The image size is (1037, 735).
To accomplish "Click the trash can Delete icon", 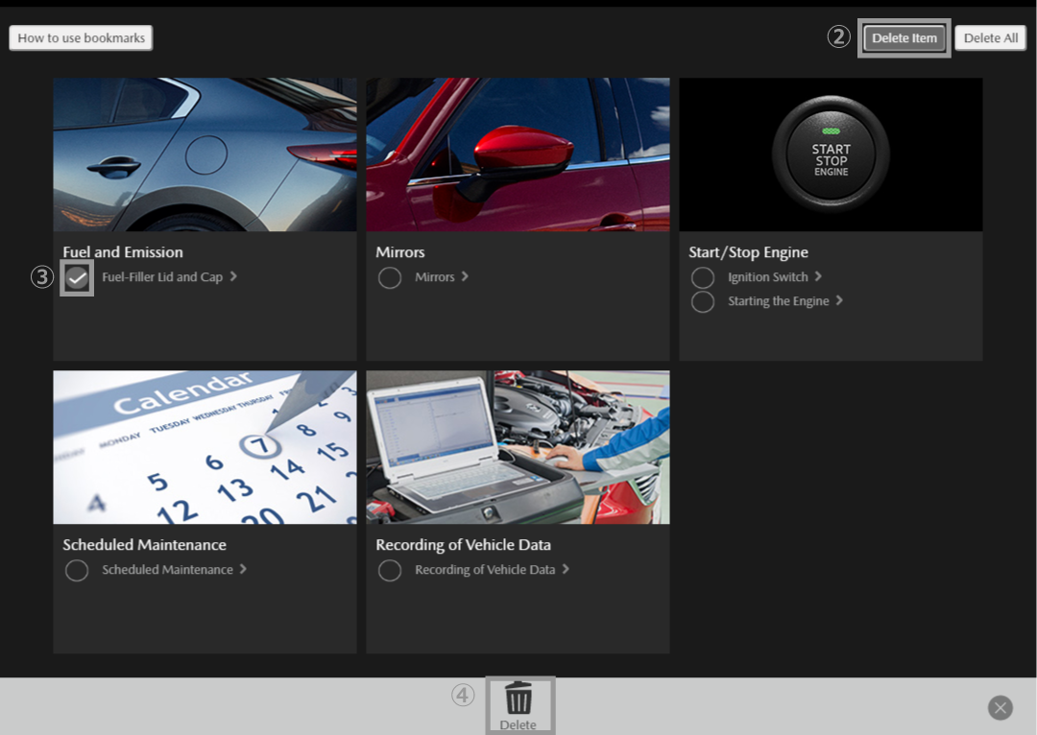I will point(518,699).
